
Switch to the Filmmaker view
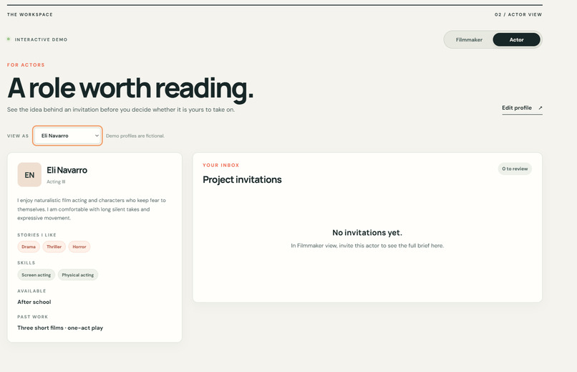(469, 39)
